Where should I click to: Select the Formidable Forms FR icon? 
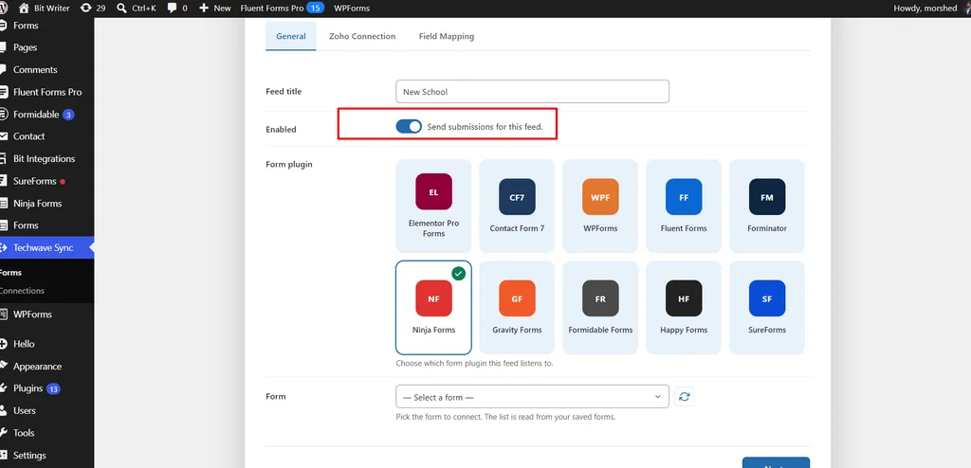point(600,298)
